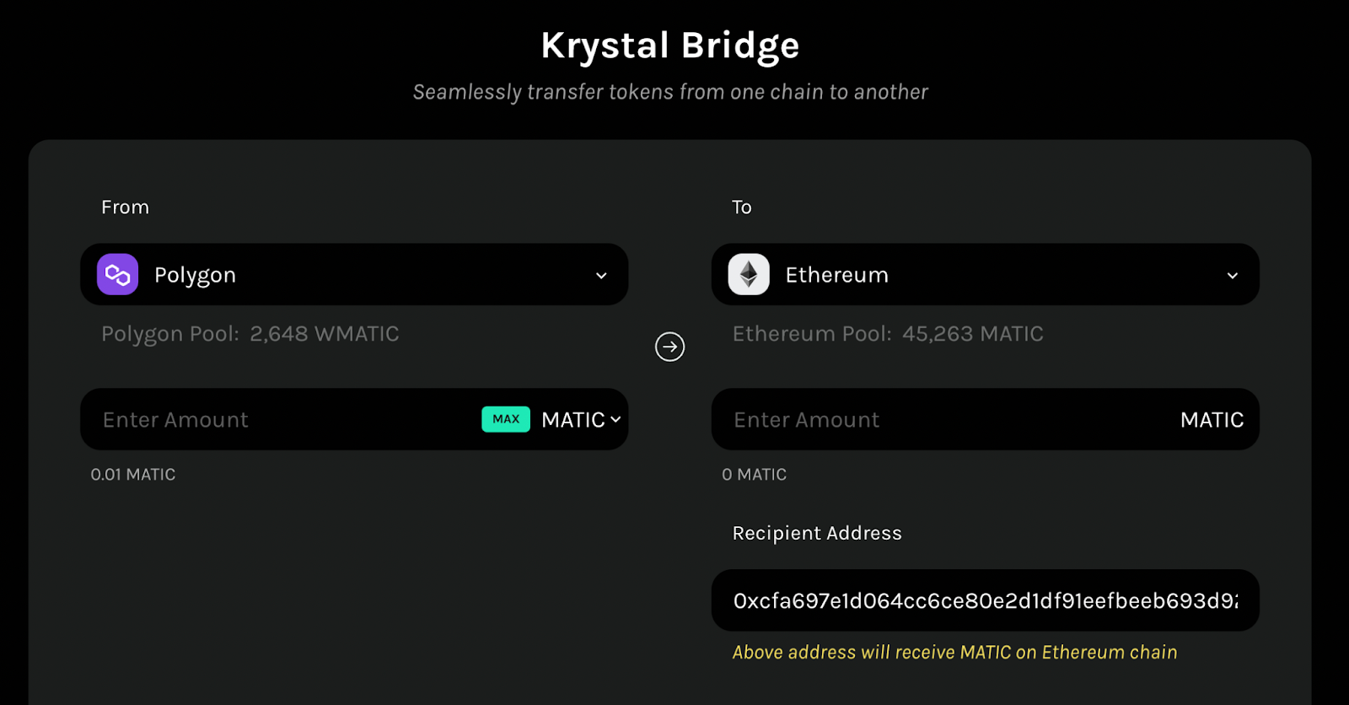Viewport: 1349px width, 705px height.
Task: Click the Ethereum diamond logo icon
Action: [749, 274]
